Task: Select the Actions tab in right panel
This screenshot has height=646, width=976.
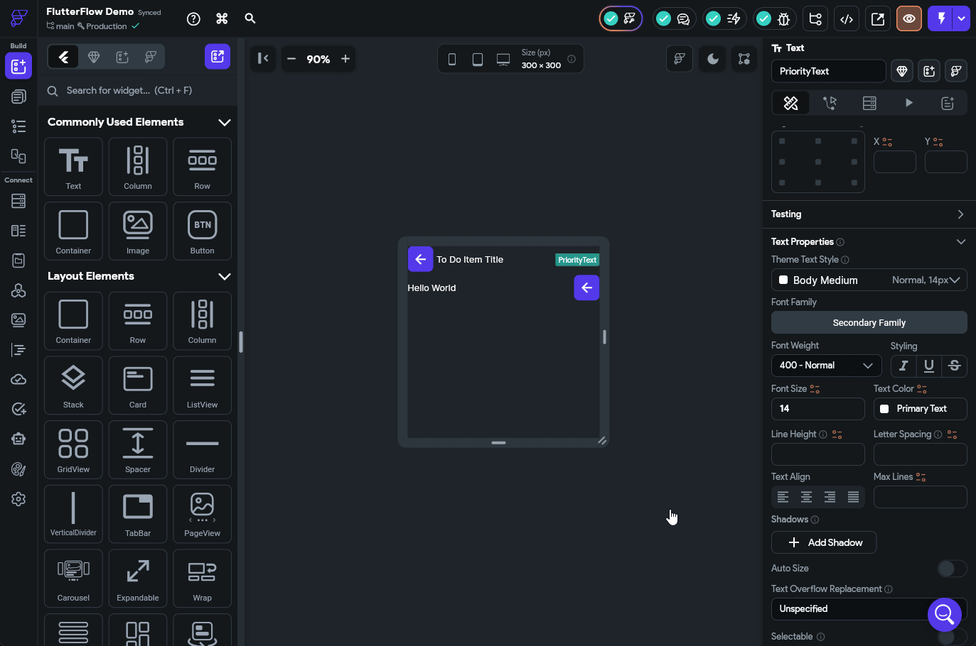Action: 830,103
